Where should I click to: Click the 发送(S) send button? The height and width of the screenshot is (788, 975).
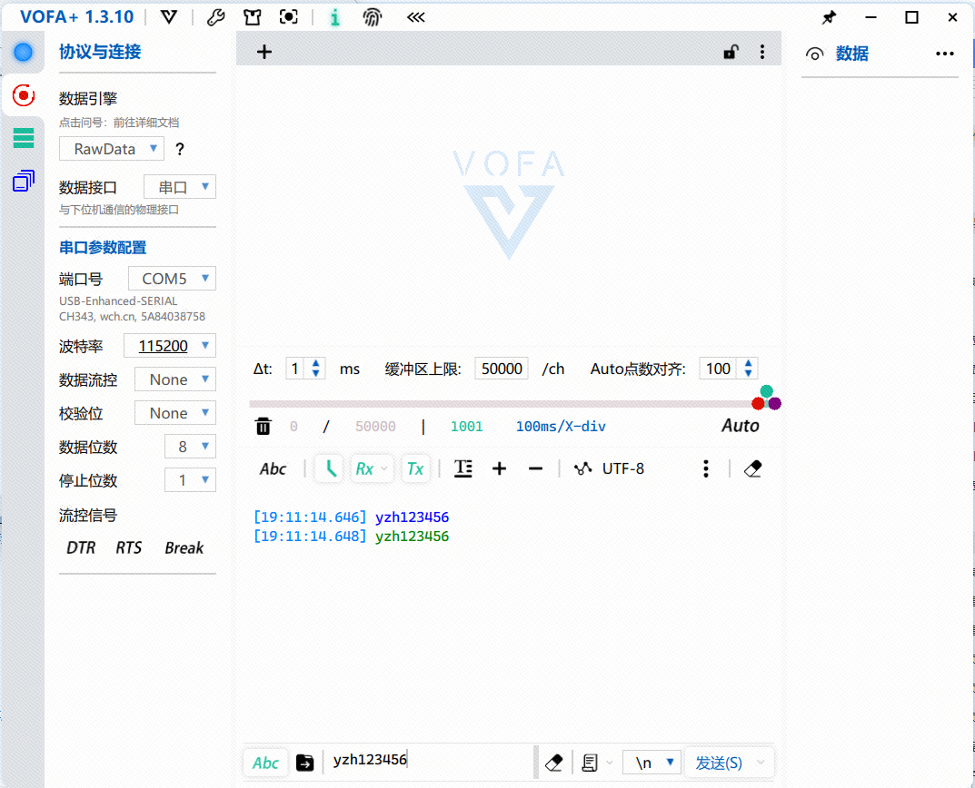tap(719, 763)
